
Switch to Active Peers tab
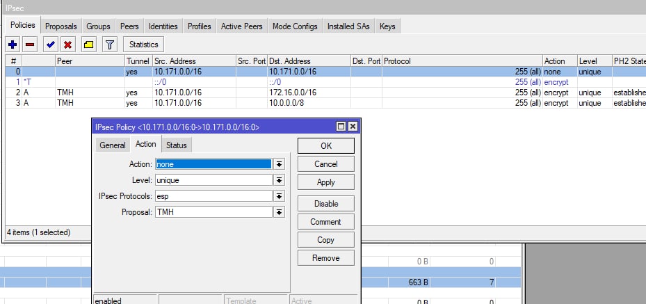[x=242, y=26]
